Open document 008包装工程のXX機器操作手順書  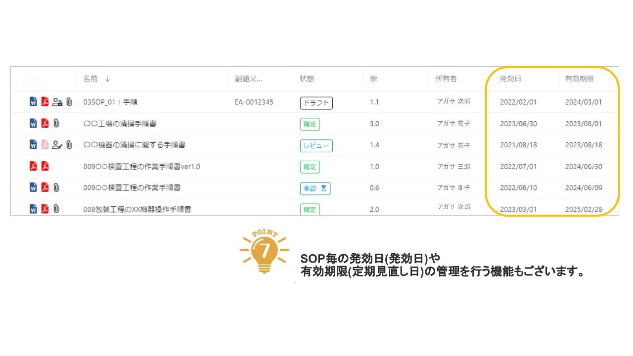tap(137, 209)
